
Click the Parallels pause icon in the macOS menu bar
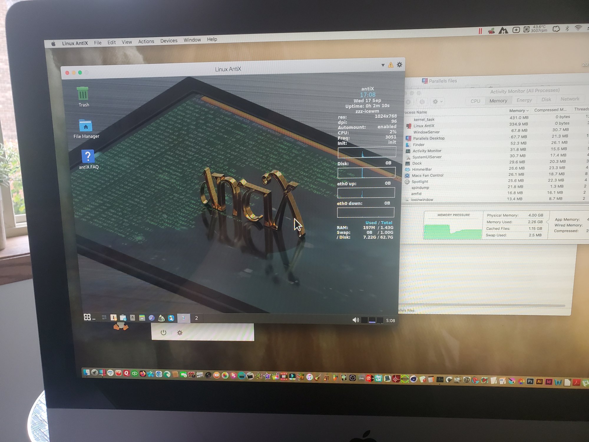pyautogui.click(x=480, y=31)
